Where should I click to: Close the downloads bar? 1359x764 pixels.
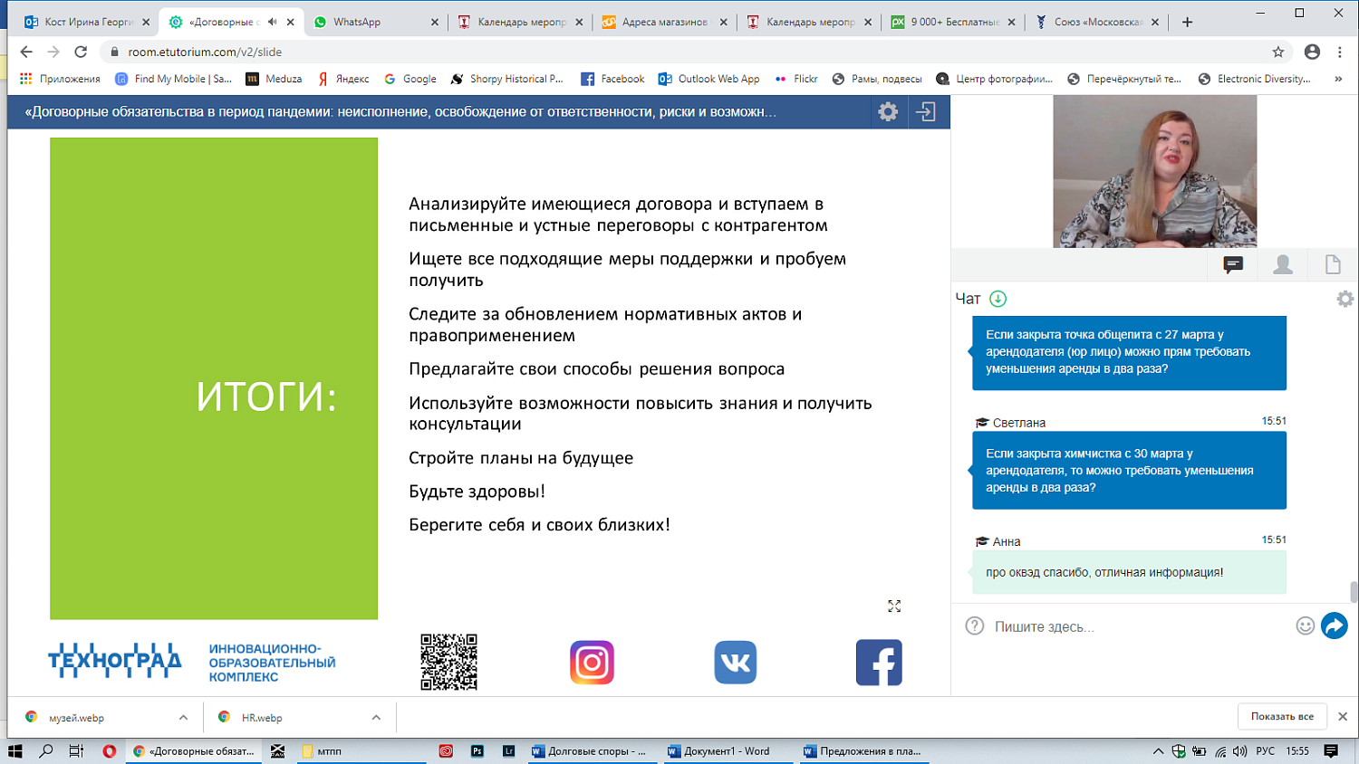1343,716
